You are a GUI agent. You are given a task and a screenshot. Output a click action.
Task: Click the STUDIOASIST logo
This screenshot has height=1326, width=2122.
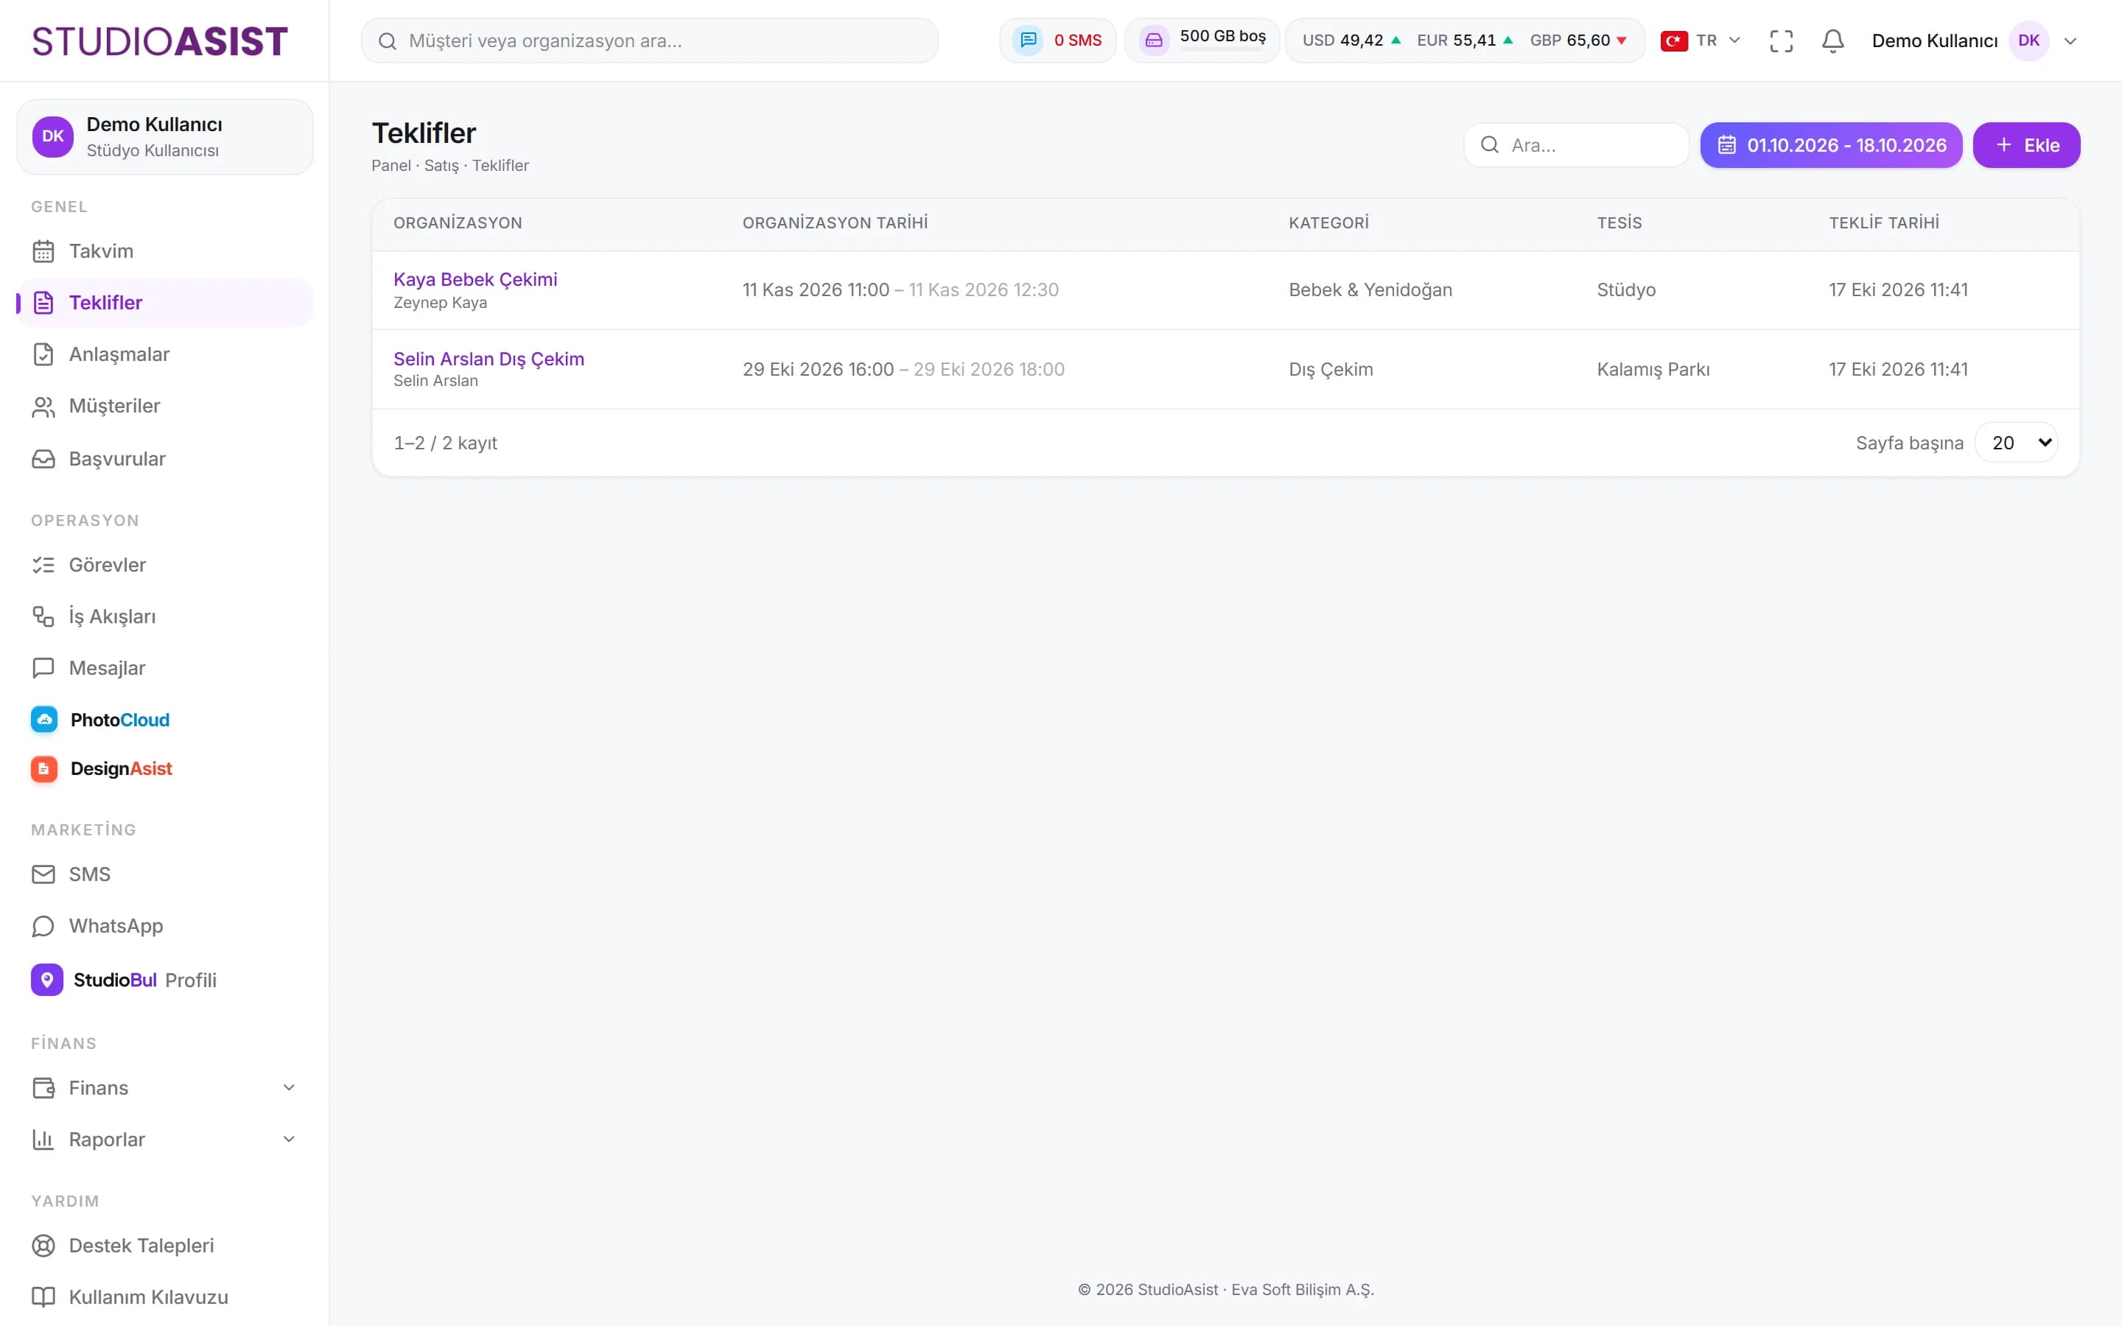(160, 41)
